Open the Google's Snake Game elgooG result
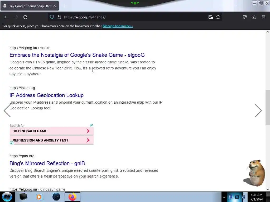Image resolution: width=270 pixels, height=202 pixels. pos(77,55)
